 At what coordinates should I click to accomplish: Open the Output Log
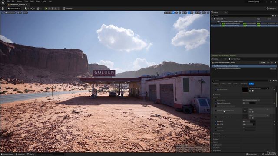click(x=20, y=154)
